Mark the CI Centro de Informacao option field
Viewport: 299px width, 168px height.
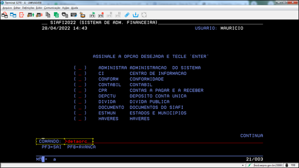tap(80, 74)
